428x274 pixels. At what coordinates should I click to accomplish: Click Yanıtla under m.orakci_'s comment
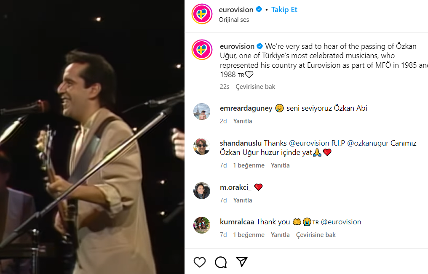(x=242, y=200)
